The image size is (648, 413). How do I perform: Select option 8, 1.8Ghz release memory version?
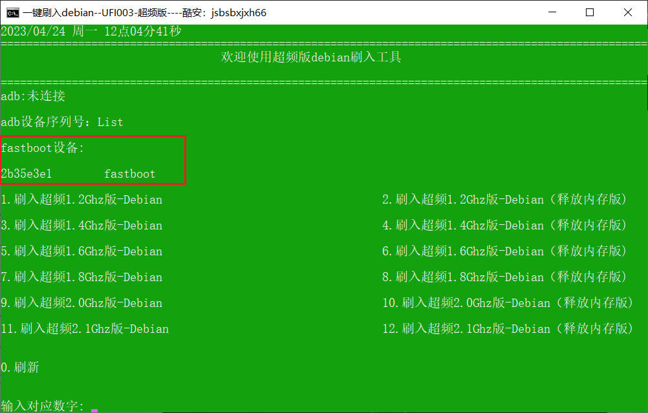506,277
